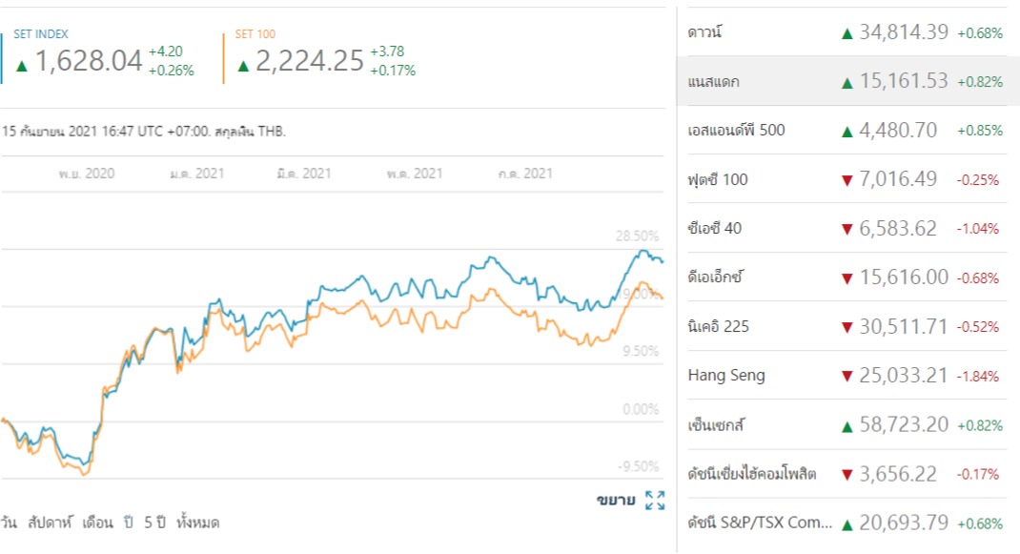Screen dimensions: 1020x554
Task: Click green up arrow beside SET INDEX value
Action: [x=22, y=66]
